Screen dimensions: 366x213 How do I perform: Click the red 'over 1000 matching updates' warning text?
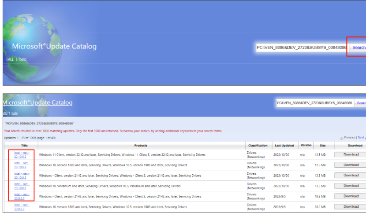[113, 131]
